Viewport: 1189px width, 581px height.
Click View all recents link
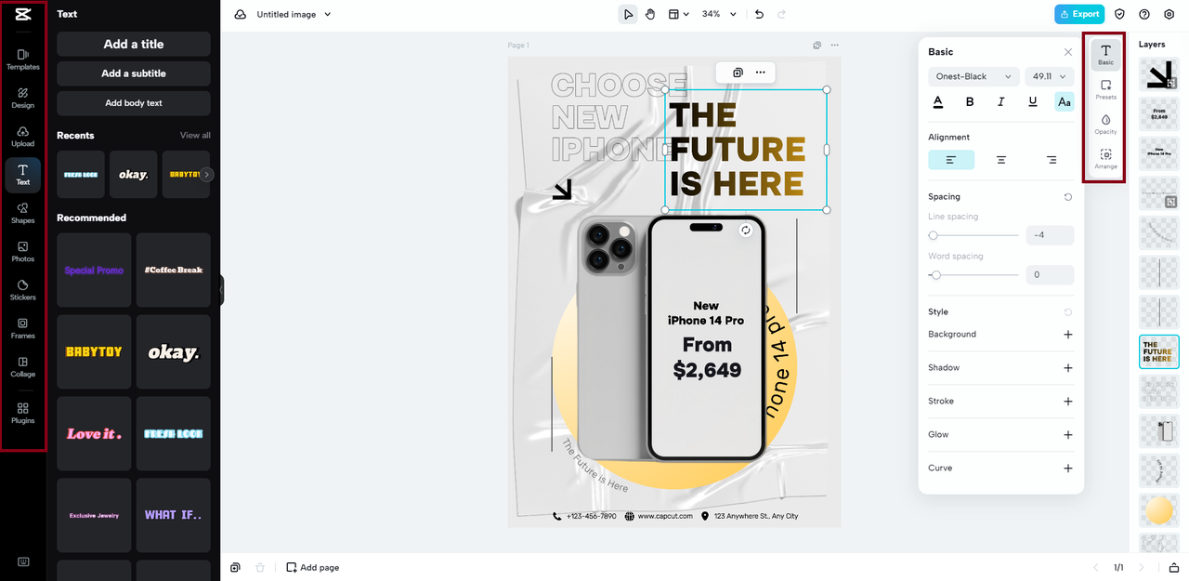(x=195, y=136)
